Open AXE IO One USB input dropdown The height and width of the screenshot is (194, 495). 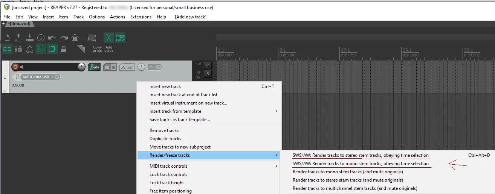click(40, 77)
